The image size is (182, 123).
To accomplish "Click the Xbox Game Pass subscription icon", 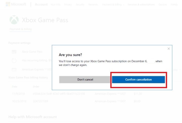I will (14, 52).
